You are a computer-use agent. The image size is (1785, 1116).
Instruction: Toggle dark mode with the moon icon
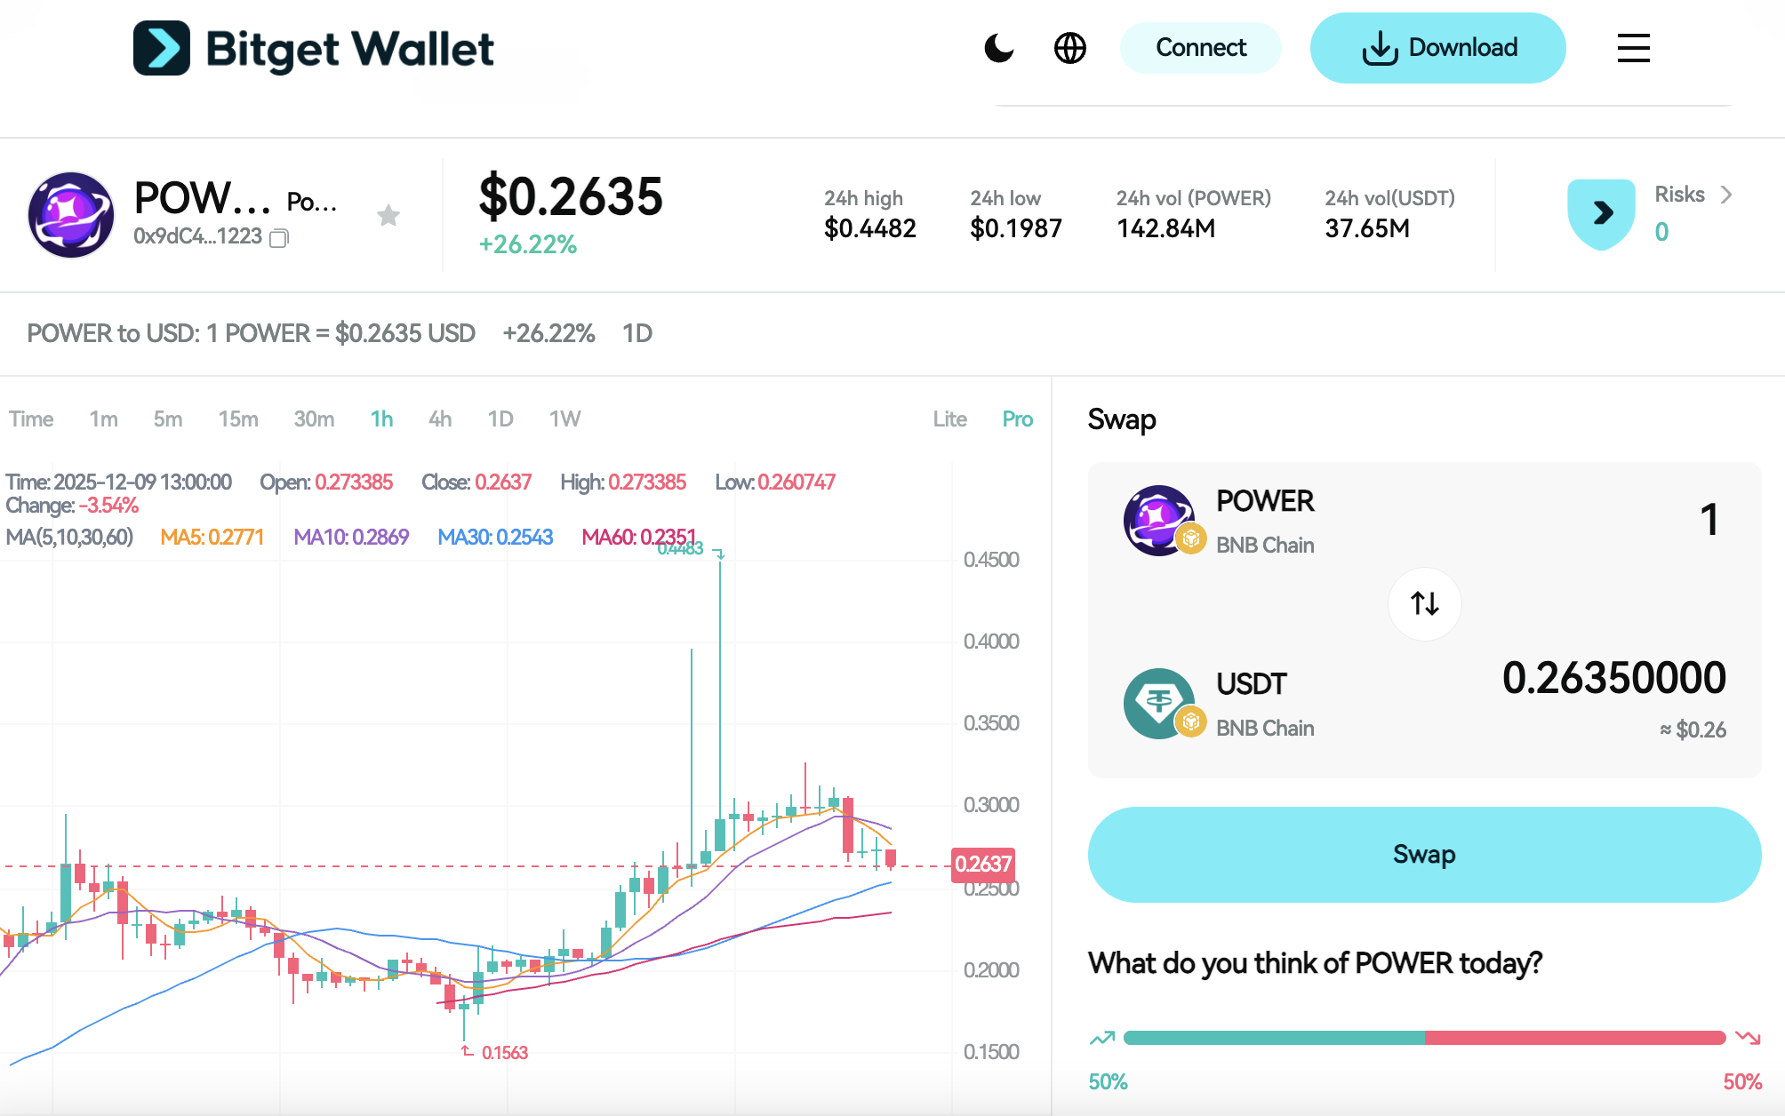pos(998,48)
